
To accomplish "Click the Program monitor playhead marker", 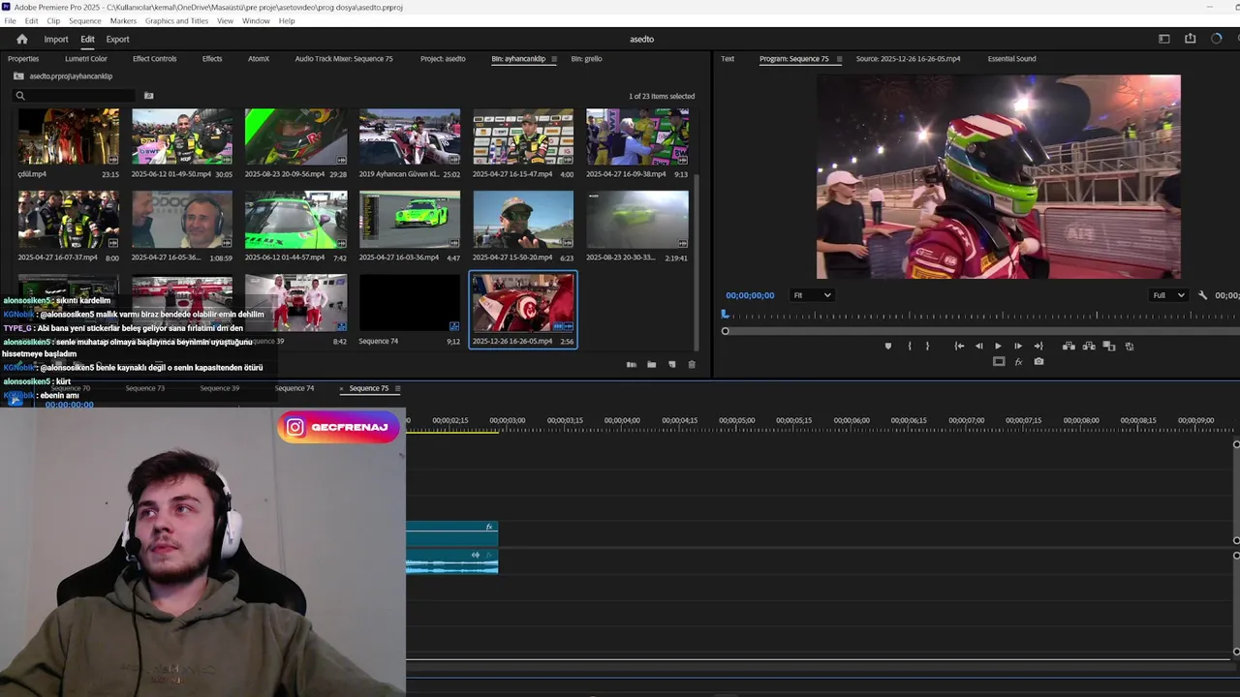I will [725, 315].
